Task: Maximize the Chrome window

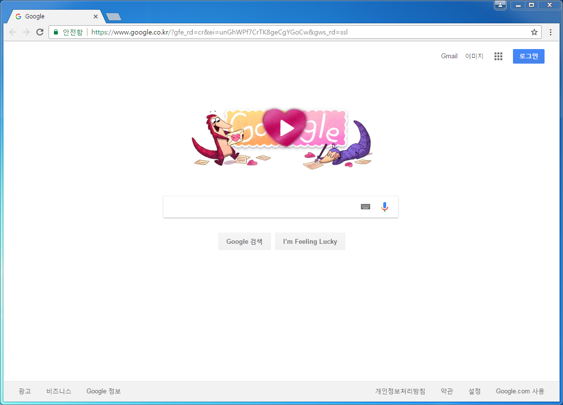Action: click(532, 5)
